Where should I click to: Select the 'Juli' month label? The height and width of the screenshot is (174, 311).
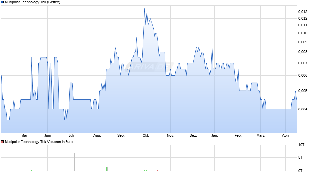[71, 135]
